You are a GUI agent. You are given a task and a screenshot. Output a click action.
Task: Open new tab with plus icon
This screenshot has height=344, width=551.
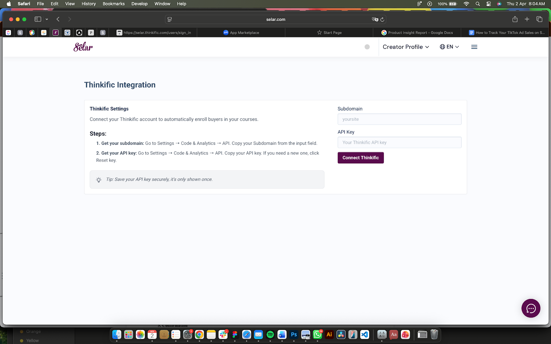527,19
